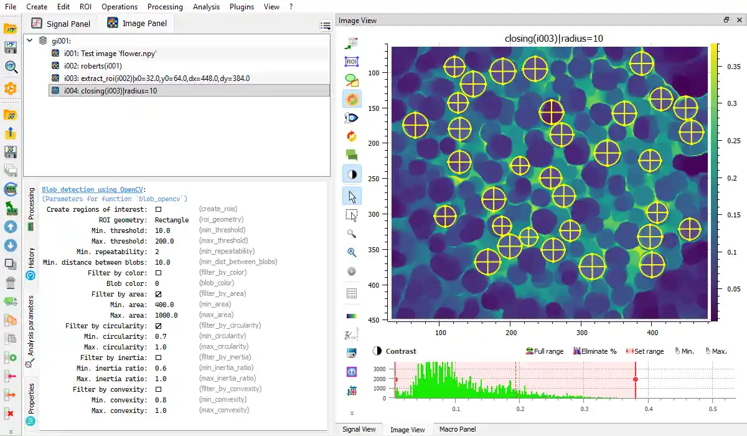Click the grid display icon in Image View toolbar
747x436 pixels.
click(352, 292)
